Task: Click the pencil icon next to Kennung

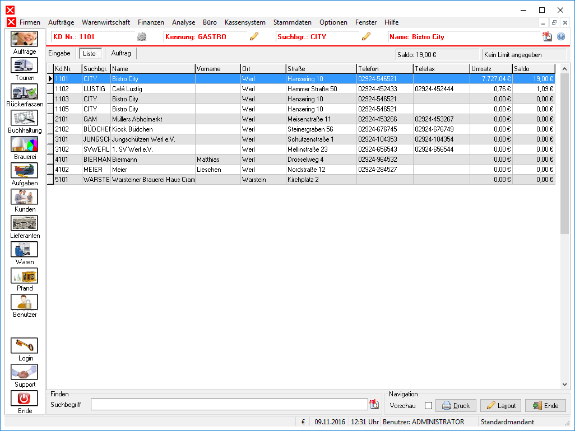Action: click(254, 36)
